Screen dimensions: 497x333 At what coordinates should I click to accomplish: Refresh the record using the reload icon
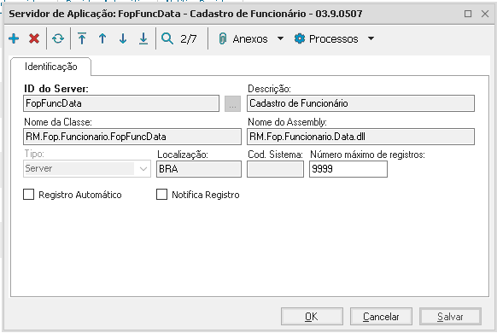pyautogui.click(x=58, y=38)
